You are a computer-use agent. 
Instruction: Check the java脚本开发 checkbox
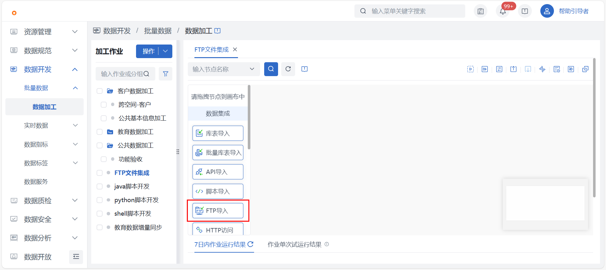(x=100, y=187)
